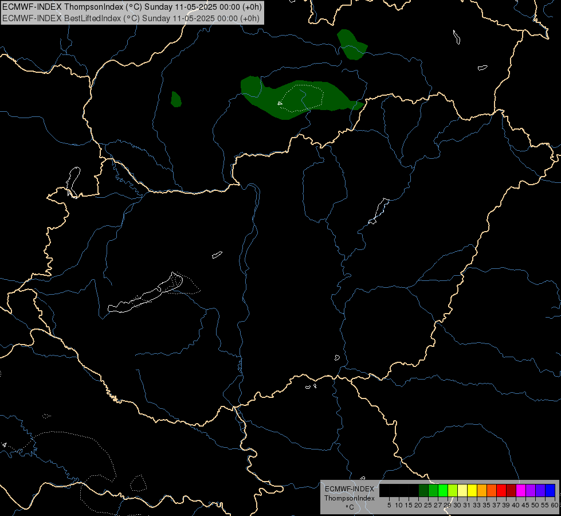Select the bright red 37–39 legend swatch
The height and width of the screenshot is (516, 561).
click(x=501, y=490)
